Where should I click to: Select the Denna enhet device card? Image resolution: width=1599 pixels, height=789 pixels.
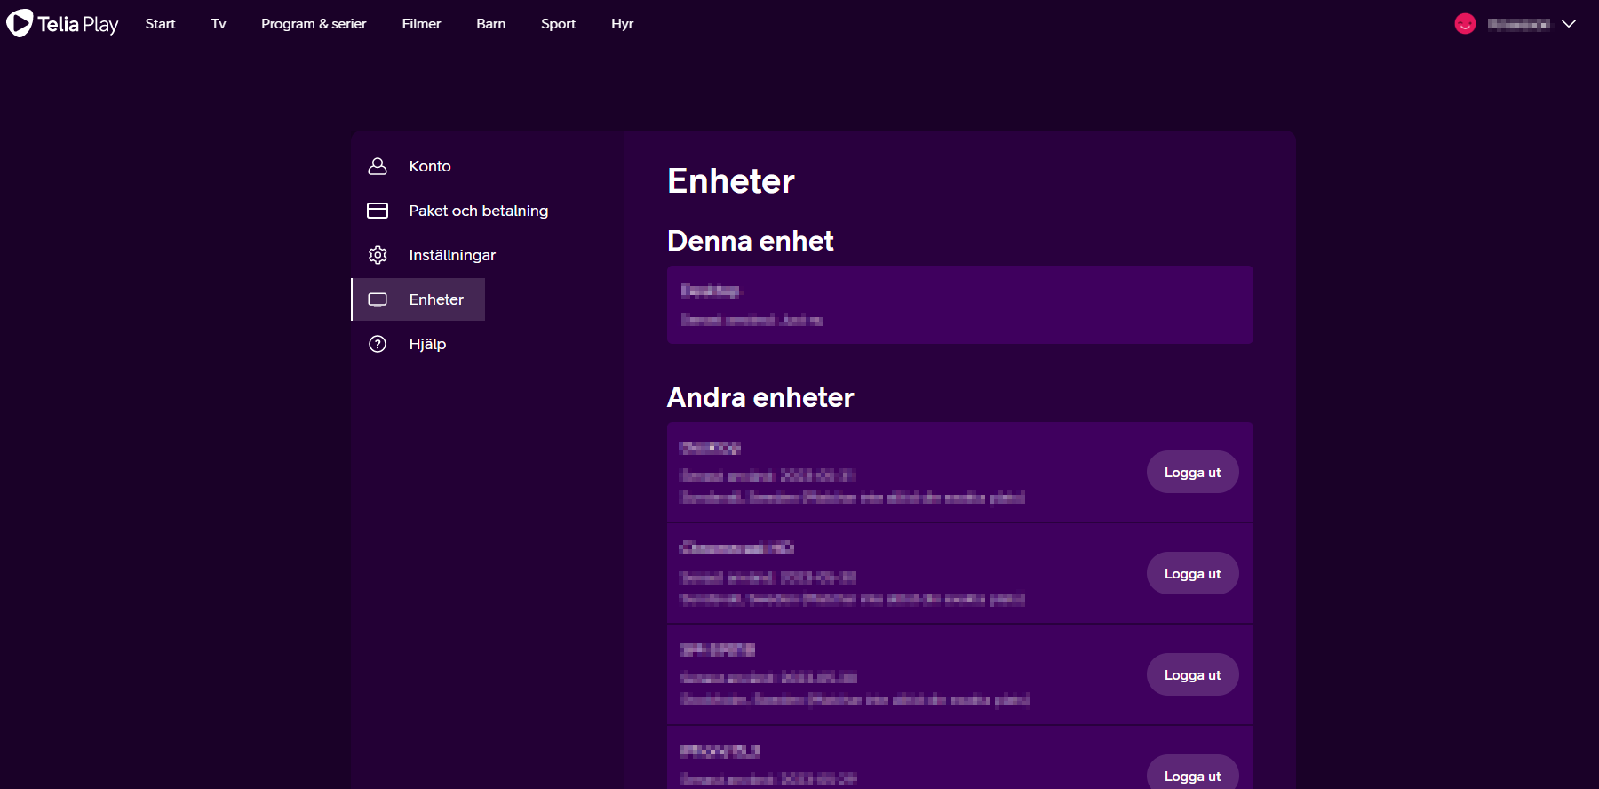pos(959,305)
